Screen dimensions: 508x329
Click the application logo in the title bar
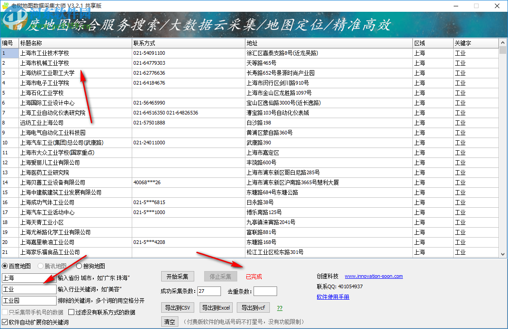(x=6, y=6)
